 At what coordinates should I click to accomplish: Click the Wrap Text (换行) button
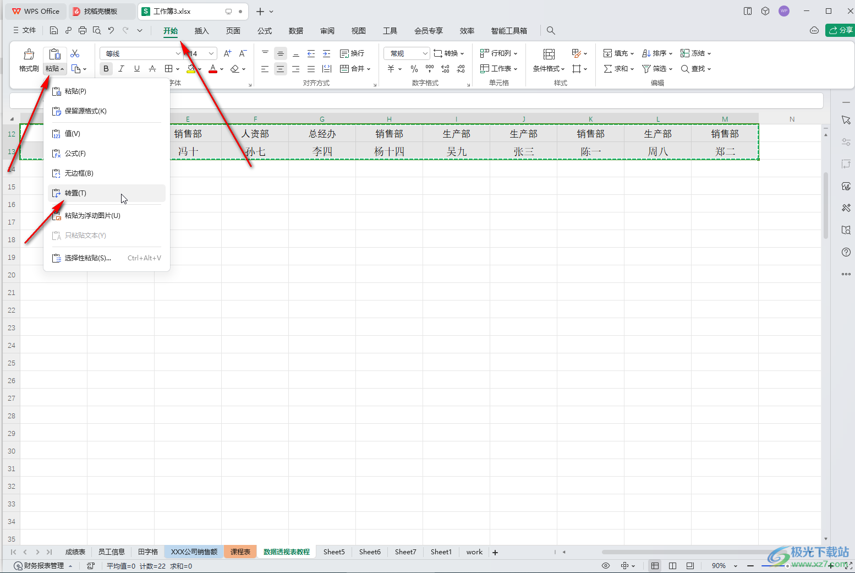pos(352,53)
